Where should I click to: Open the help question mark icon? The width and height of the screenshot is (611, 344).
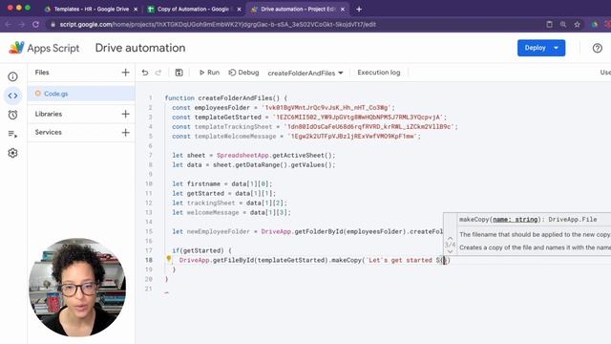pyautogui.click(x=598, y=48)
